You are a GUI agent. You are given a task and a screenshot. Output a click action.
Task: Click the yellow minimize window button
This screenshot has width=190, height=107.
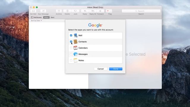click(x=34, y=7)
